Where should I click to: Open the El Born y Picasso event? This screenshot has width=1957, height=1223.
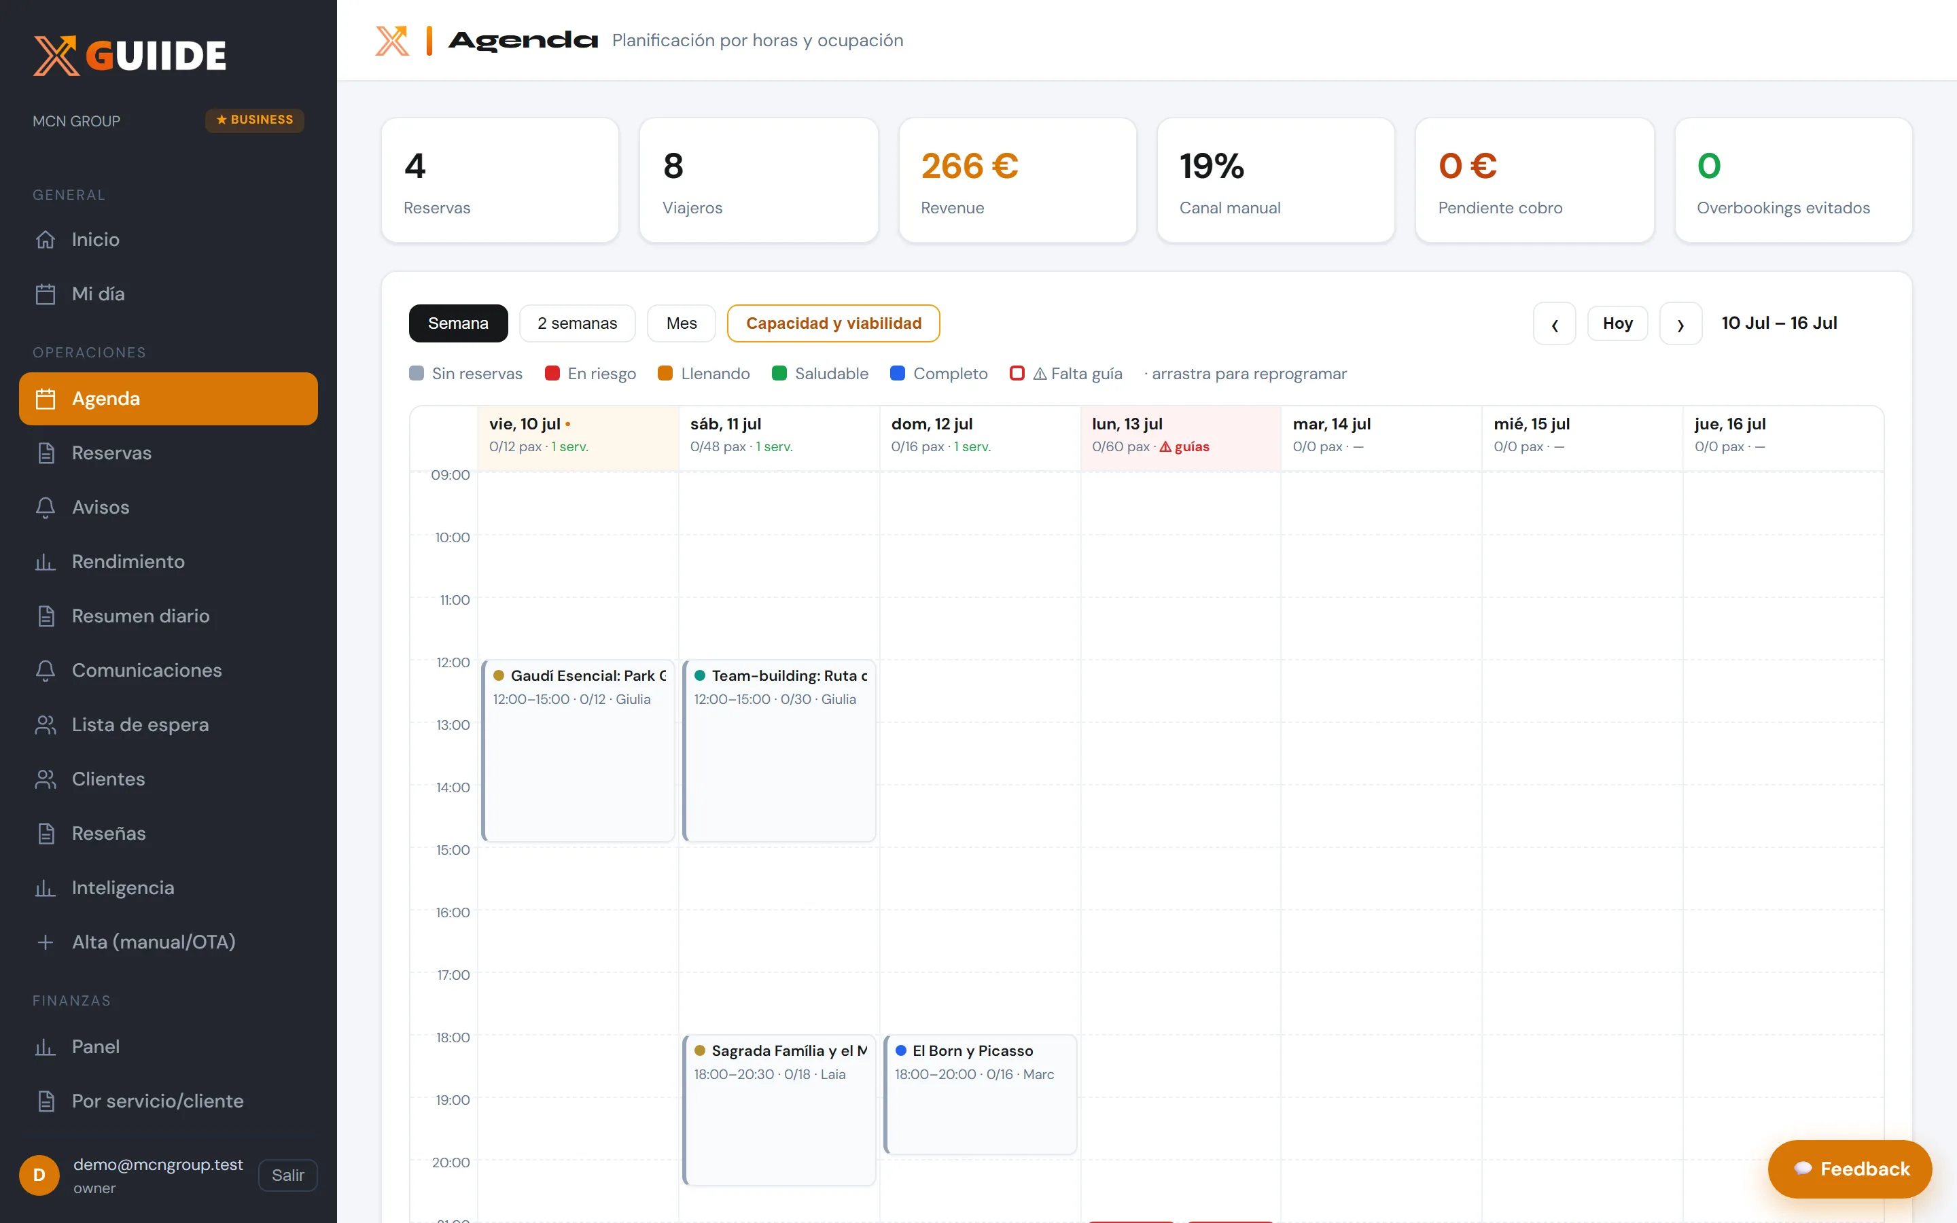(x=980, y=1095)
